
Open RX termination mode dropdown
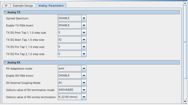(84, 90)
